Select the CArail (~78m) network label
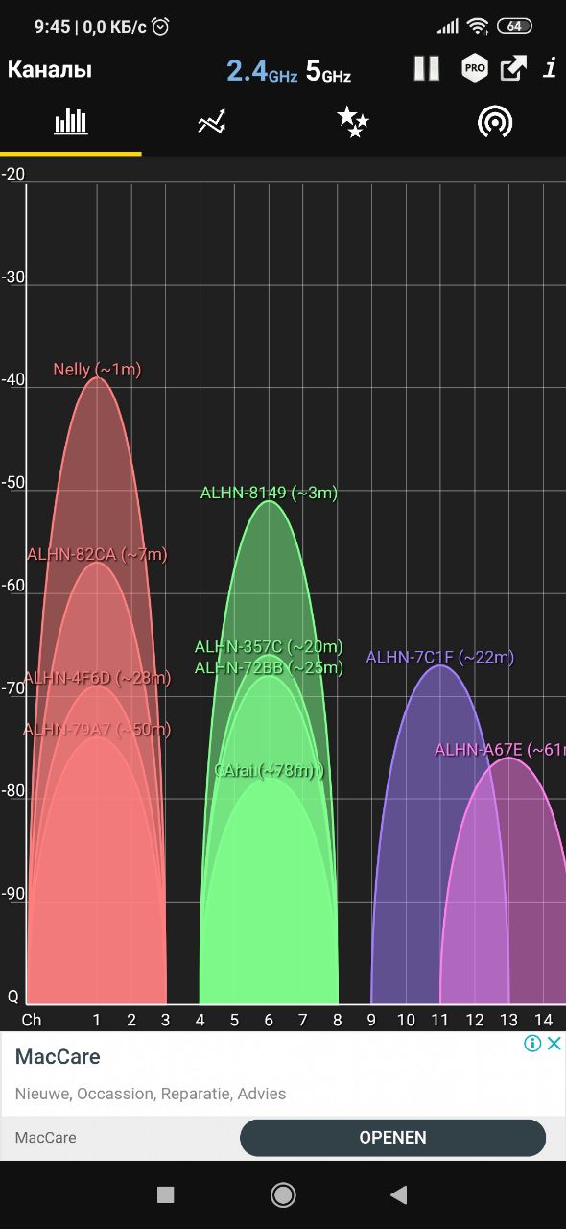The width and height of the screenshot is (566, 1229). tap(269, 770)
